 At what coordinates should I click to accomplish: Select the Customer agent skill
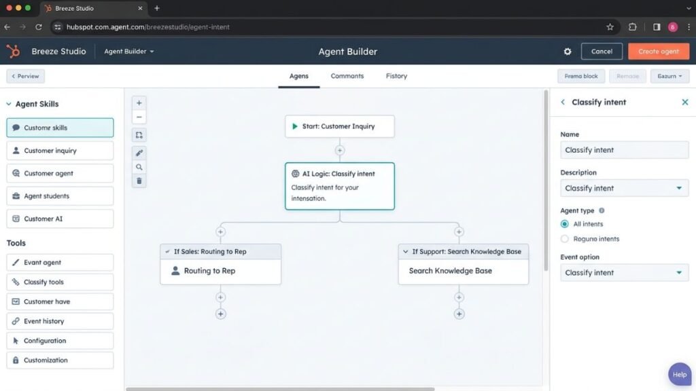pos(60,173)
